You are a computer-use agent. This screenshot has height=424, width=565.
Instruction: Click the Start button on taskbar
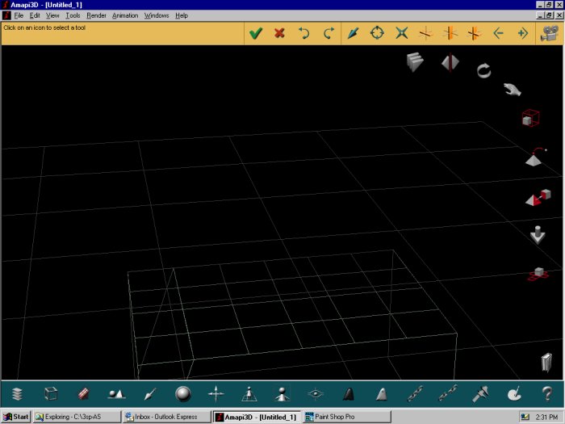pos(16,417)
